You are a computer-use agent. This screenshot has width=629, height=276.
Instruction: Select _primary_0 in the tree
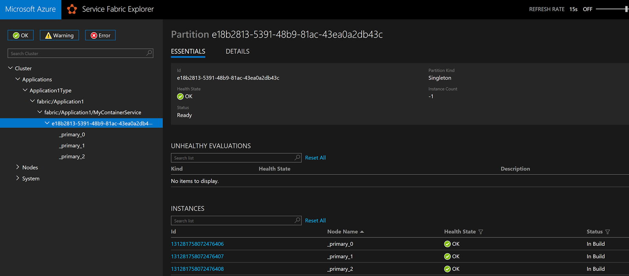point(72,134)
